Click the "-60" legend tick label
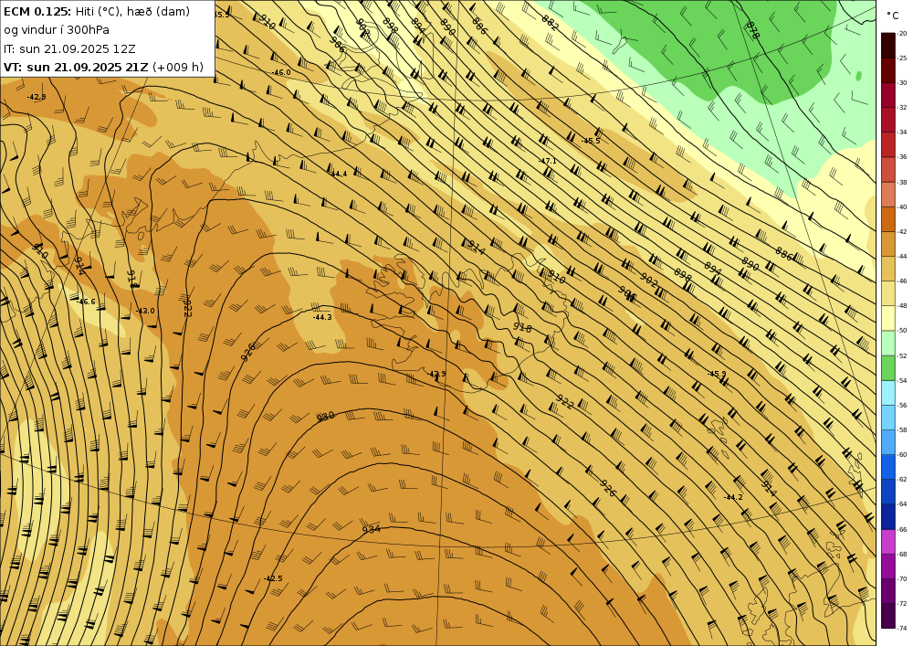The width and height of the screenshot is (913, 646). [x=902, y=454]
